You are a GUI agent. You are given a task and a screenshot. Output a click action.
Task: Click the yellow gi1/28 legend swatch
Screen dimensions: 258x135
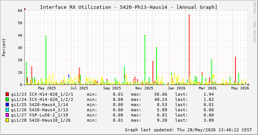7,120
